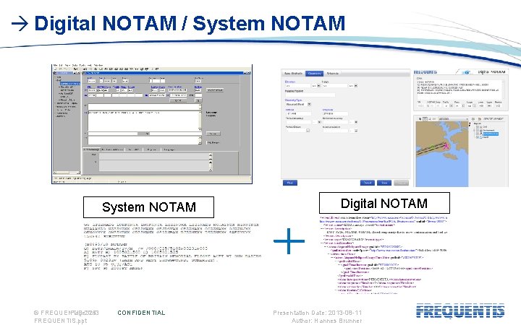The height and width of the screenshot is (325, 521).
Task: Open the Geometry Type dropdown arrow
Action: tap(310, 104)
